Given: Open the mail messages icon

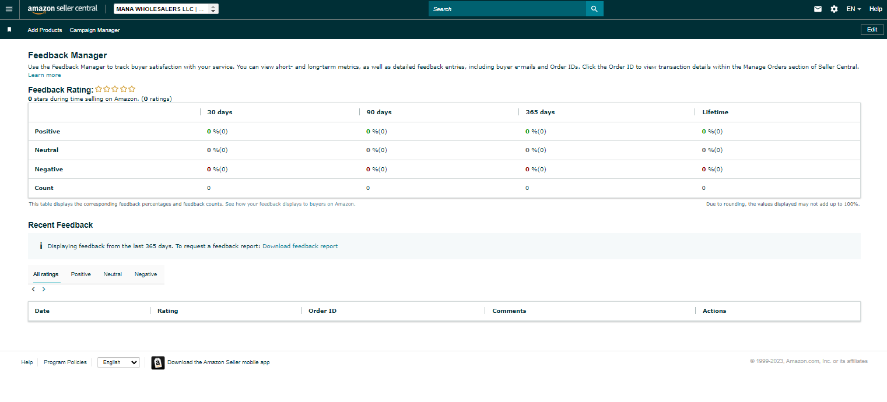Looking at the screenshot, I should (818, 9).
